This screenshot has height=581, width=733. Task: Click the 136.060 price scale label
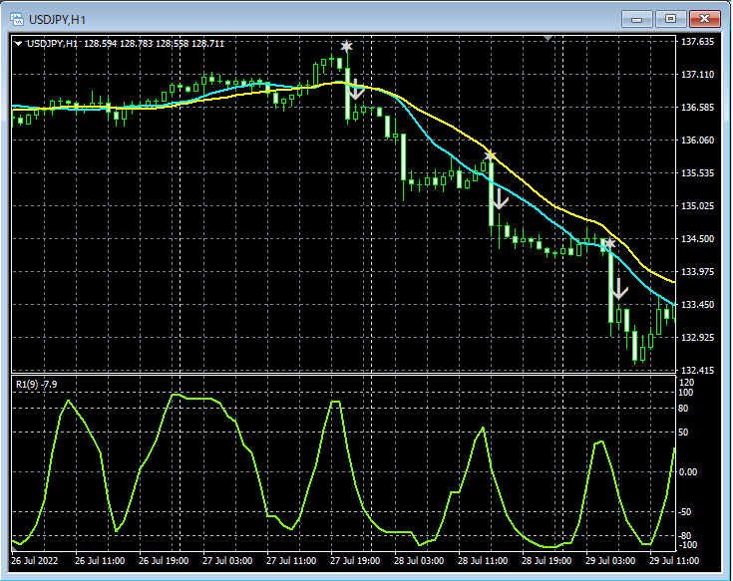click(697, 141)
